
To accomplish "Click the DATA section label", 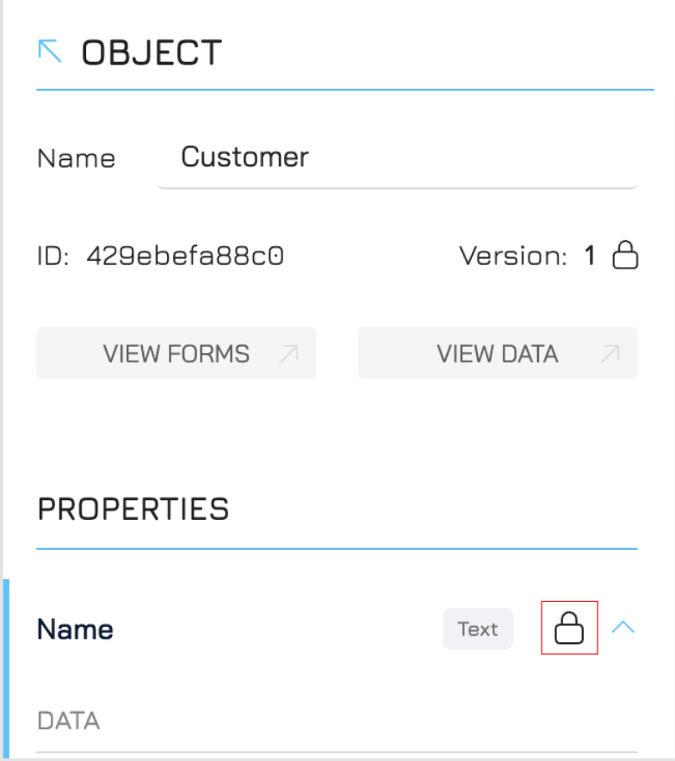I will click(68, 721).
